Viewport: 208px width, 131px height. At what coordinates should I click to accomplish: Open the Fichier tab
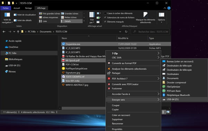[6, 8]
